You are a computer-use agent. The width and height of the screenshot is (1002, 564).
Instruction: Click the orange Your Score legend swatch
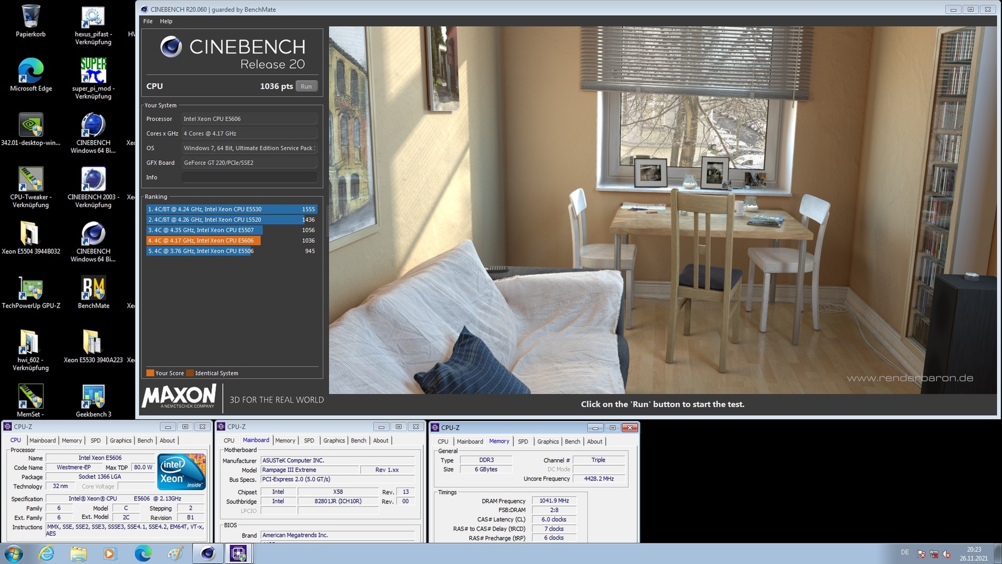(x=150, y=373)
